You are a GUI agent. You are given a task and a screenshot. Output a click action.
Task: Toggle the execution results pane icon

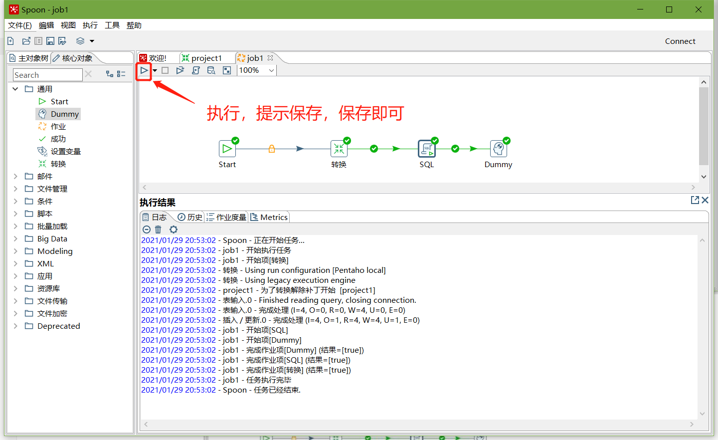tap(227, 70)
